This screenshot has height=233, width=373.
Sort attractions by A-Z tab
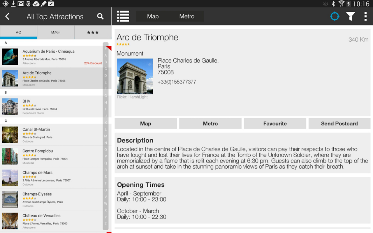[19, 32]
